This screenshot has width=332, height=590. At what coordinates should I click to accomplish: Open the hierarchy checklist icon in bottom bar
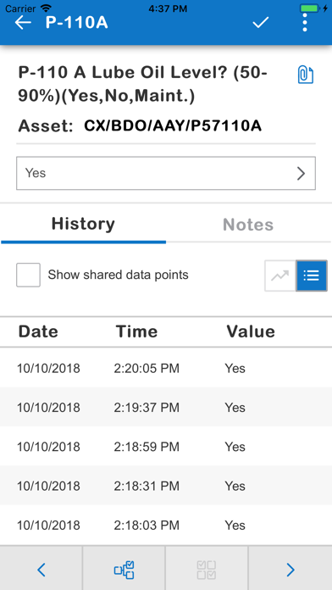125,570
